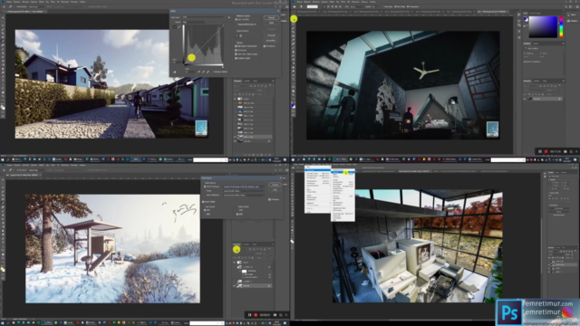The height and width of the screenshot is (326, 580).
Task: Toggle Preview checkbox in bottom-left window's dialog
Action: click(270, 199)
